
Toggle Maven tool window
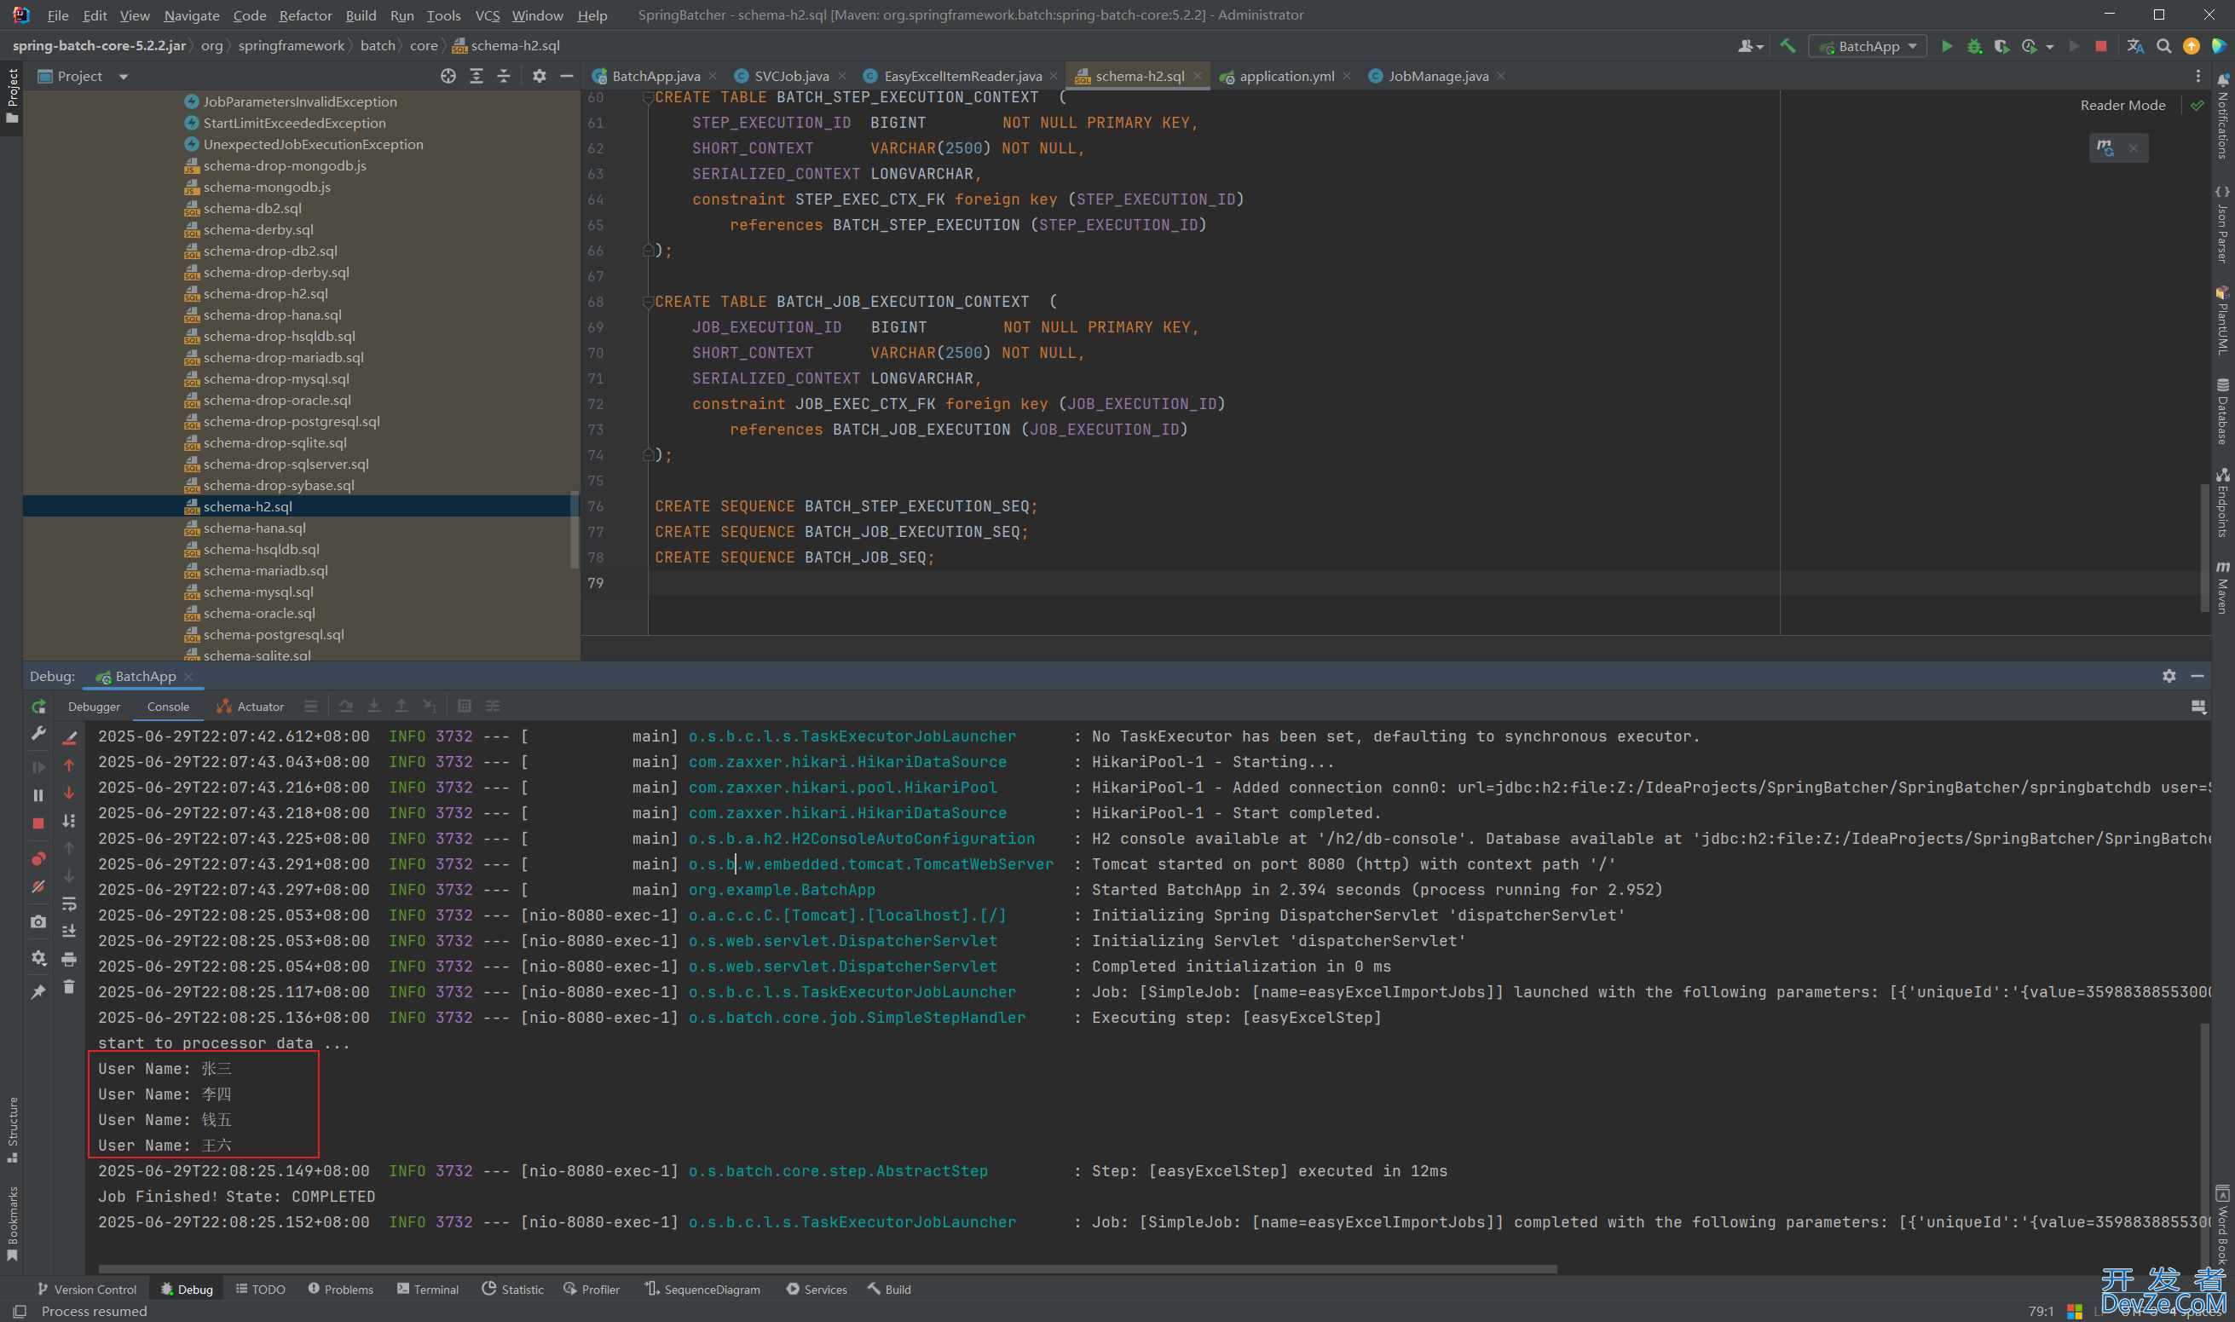[x=2222, y=588]
